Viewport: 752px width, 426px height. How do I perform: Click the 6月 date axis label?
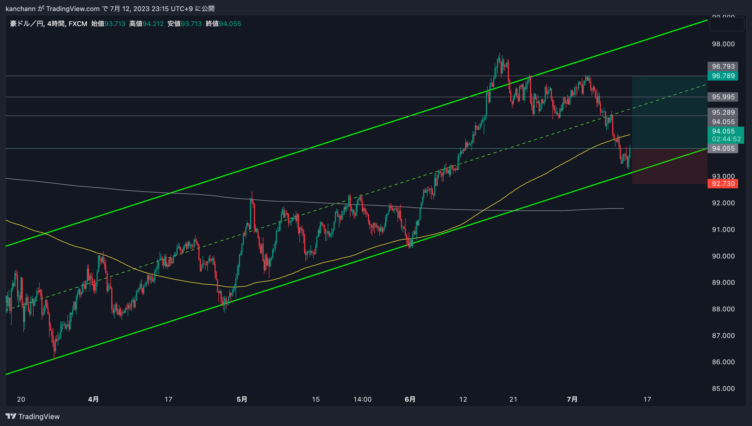[x=410, y=399]
